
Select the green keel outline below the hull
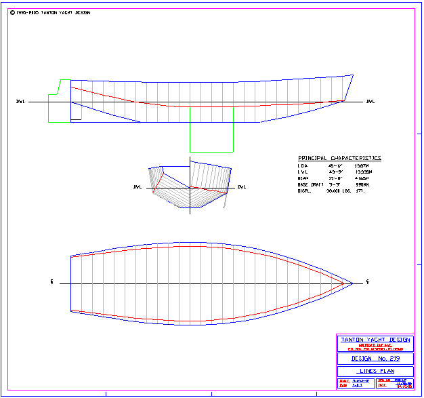click(x=212, y=130)
